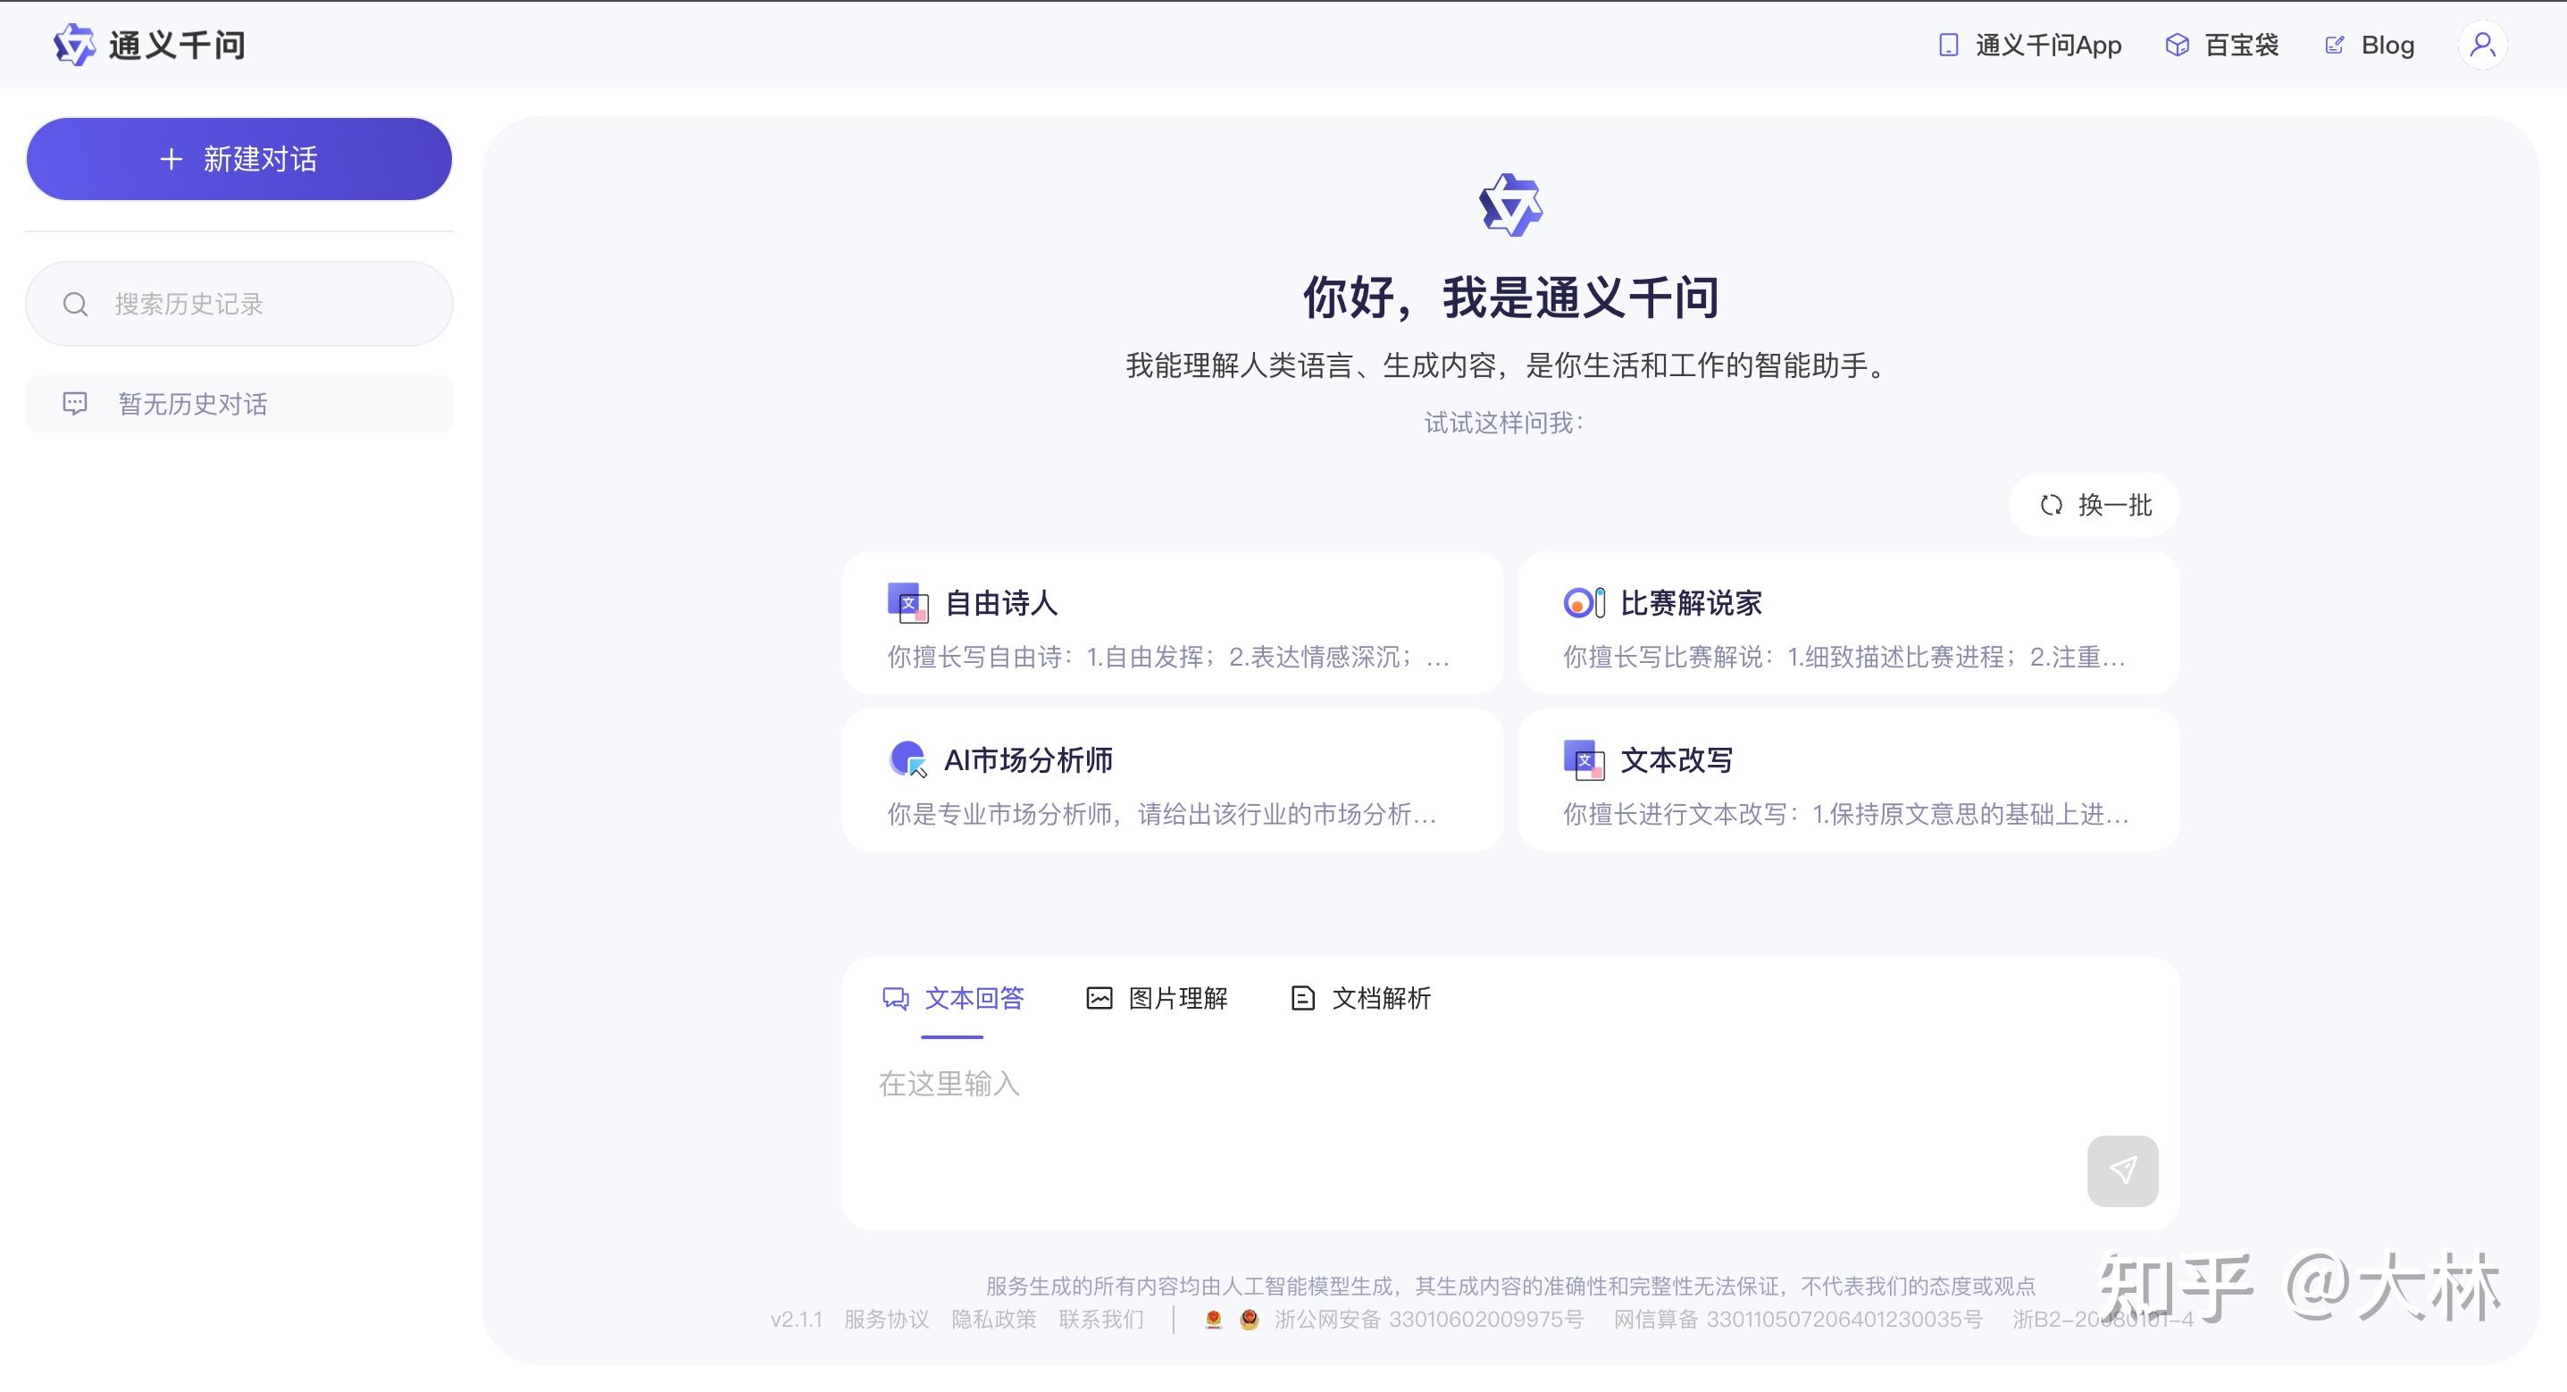The image size is (2567, 1392).
Task: Click the plus icon in 新建对话
Action: 171,160
